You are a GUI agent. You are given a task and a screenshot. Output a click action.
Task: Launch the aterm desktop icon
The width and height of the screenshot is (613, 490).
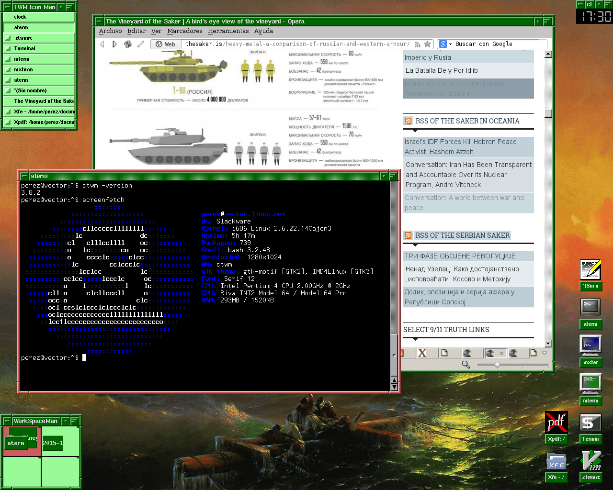coord(590,314)
